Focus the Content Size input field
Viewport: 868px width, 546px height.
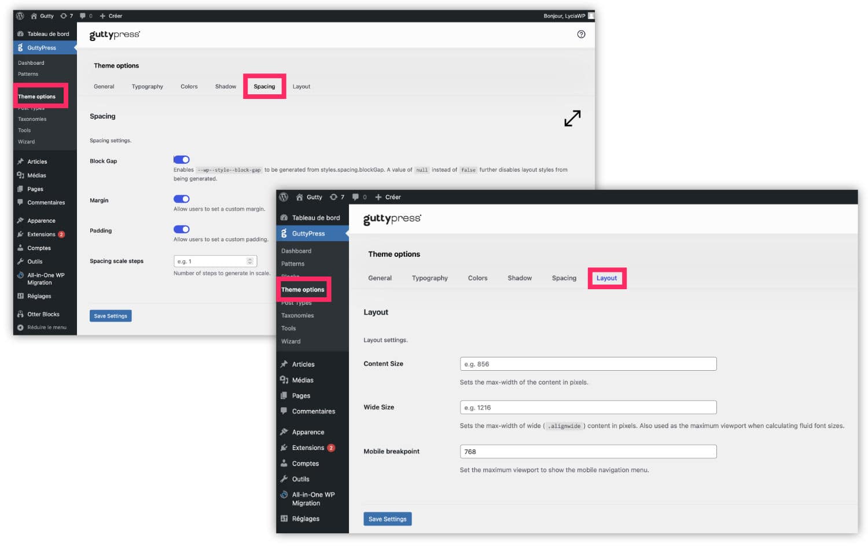588,364
